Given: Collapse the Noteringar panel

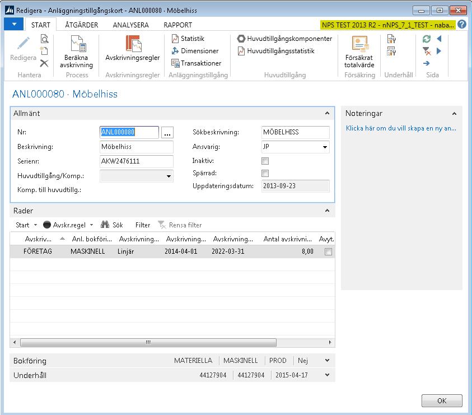Looking at the screenshot, I should 454,114.
